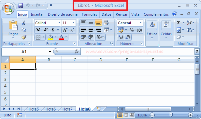Paste using the Pegar clipboard icon
Viewport: 201px width, 119px height.
pyautogui.click(x=13, y=25)
